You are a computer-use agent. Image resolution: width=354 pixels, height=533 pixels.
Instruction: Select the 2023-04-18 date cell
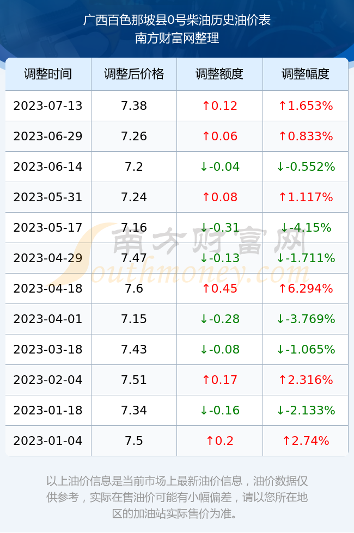[x=48, y=288]
